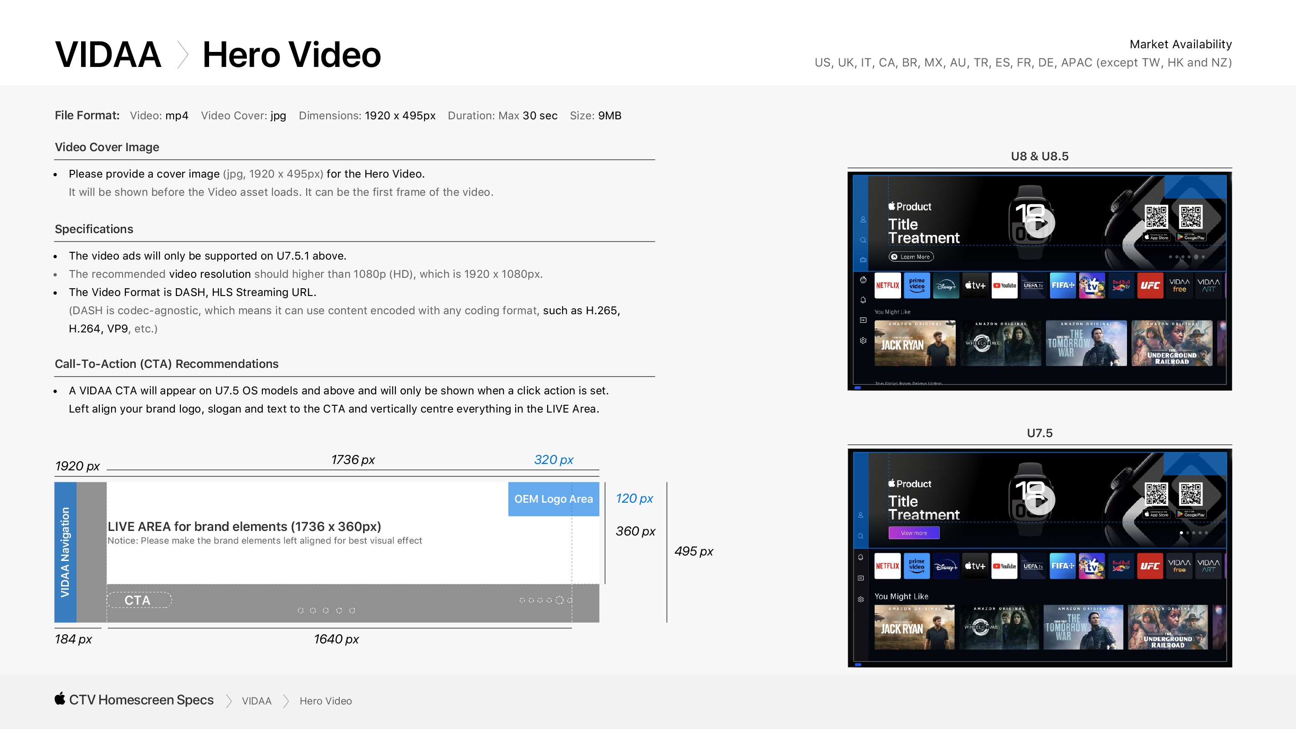Click Netflix app icon in U8 mockup
This screenshot has width=1296, height=729.
(x=887, y=285)
